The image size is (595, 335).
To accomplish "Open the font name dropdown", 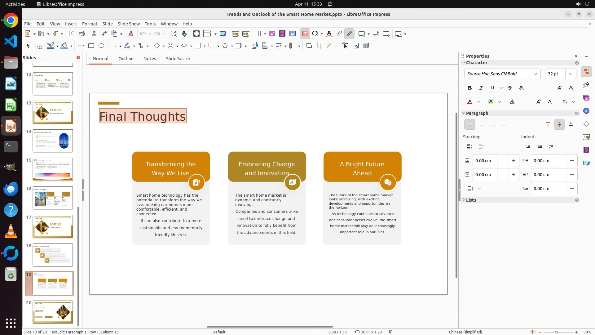I will (535, 74).
